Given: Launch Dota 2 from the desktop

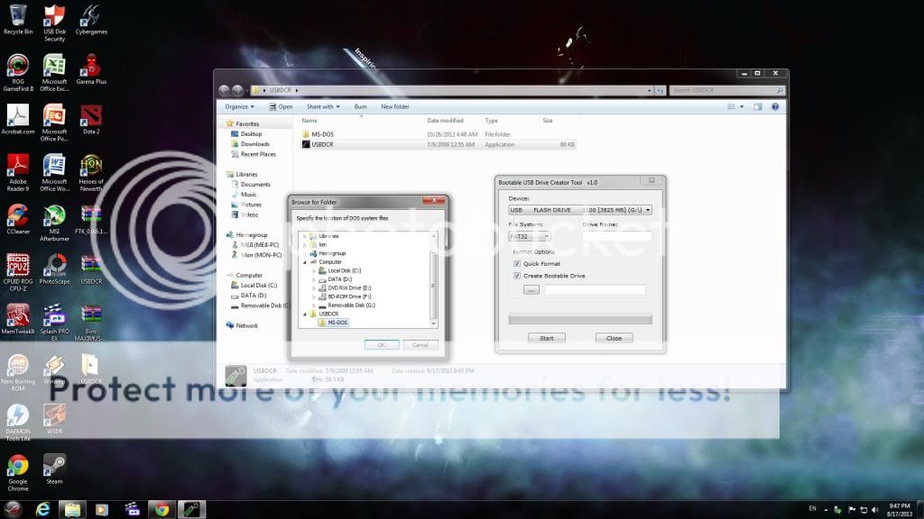Looking at the screenshot, I should 90,115.
